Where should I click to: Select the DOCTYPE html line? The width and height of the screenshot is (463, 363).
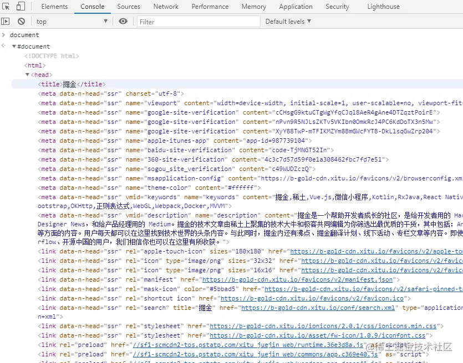pos(52,56)
